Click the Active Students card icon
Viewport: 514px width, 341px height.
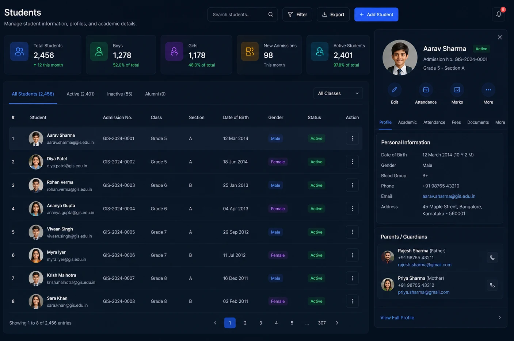tap(320, 51)
